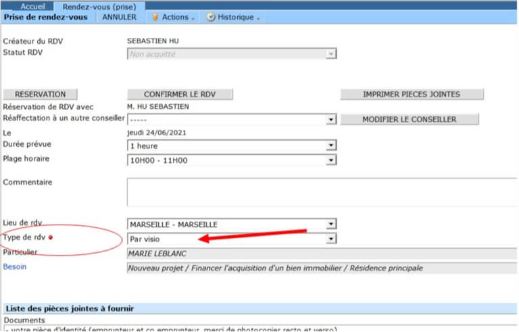Expand the Lieu de rdv dropdown
This screenshot has width=519, height=332.
(x=330, y=224)
